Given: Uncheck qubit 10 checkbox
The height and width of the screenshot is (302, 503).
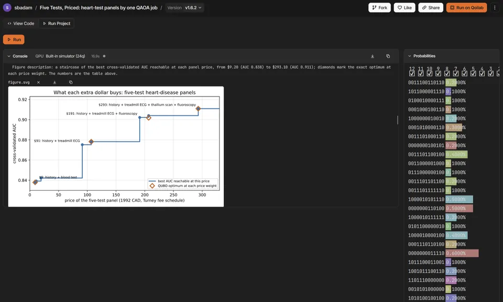Looking at the screenshot, I should (x=430, y=73).
